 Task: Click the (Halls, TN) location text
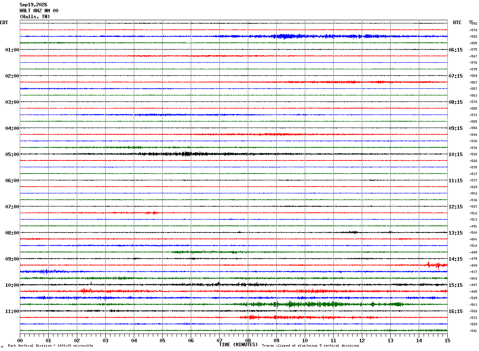pos(35,17)
